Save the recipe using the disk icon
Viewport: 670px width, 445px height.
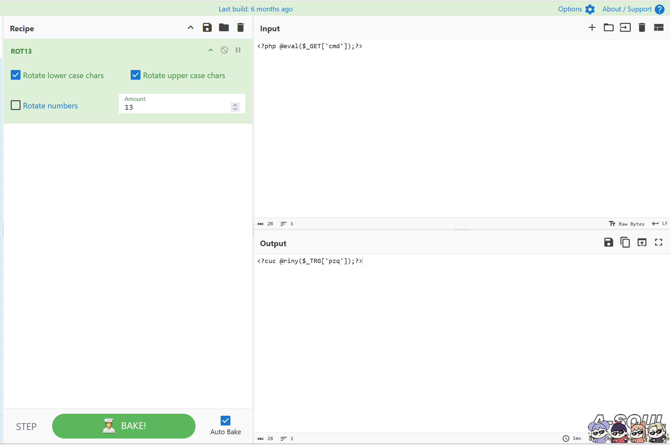[207, 28]
